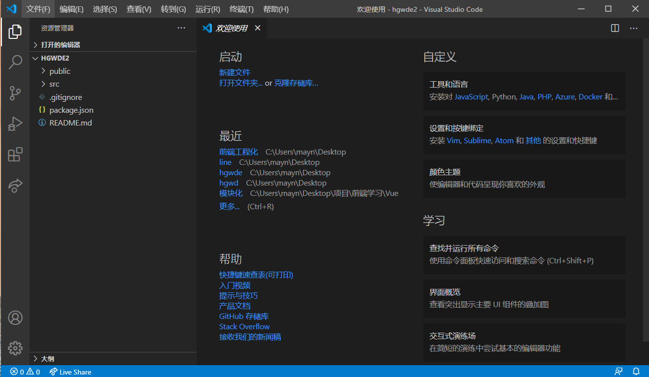Open the Run and Debug view
The height and width of the screenshot is (377, 649).
15,124
